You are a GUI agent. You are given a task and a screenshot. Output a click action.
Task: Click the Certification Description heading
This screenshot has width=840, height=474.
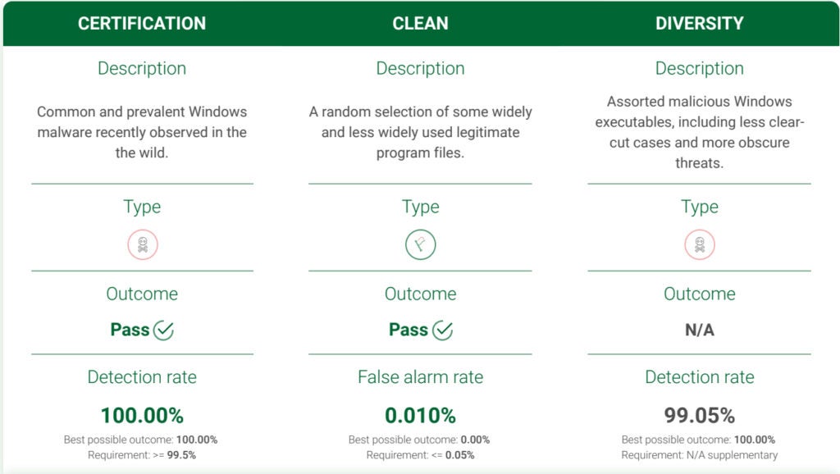142,69
